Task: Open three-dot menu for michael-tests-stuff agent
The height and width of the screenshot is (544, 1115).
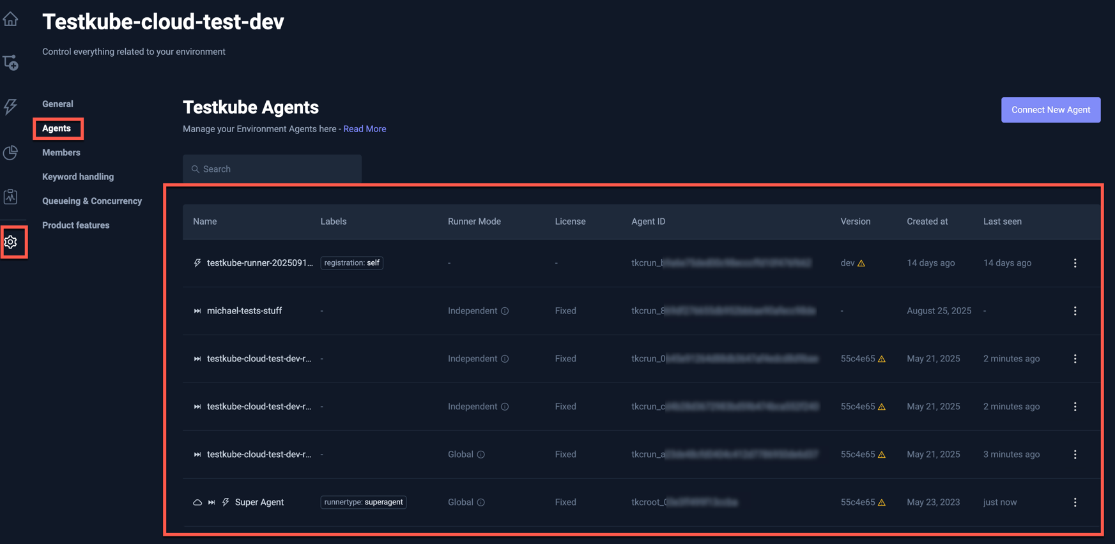Action: coord(1075,311)
